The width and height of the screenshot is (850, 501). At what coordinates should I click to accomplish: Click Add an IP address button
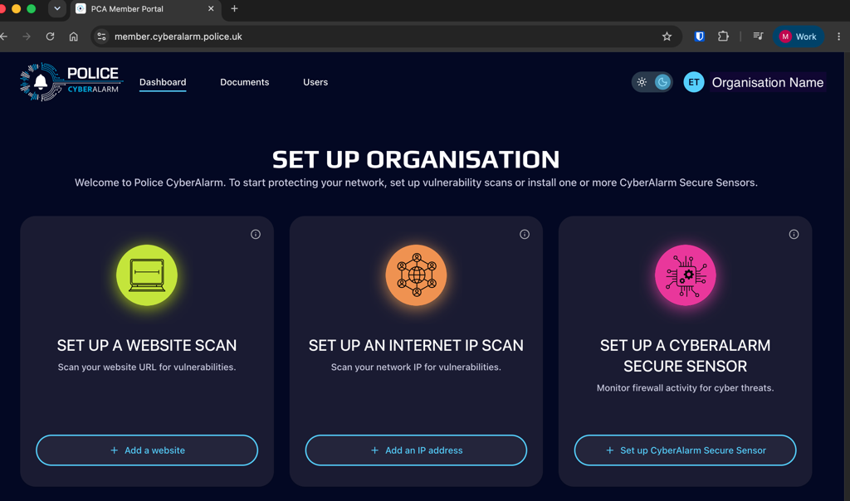click(417, 450)
